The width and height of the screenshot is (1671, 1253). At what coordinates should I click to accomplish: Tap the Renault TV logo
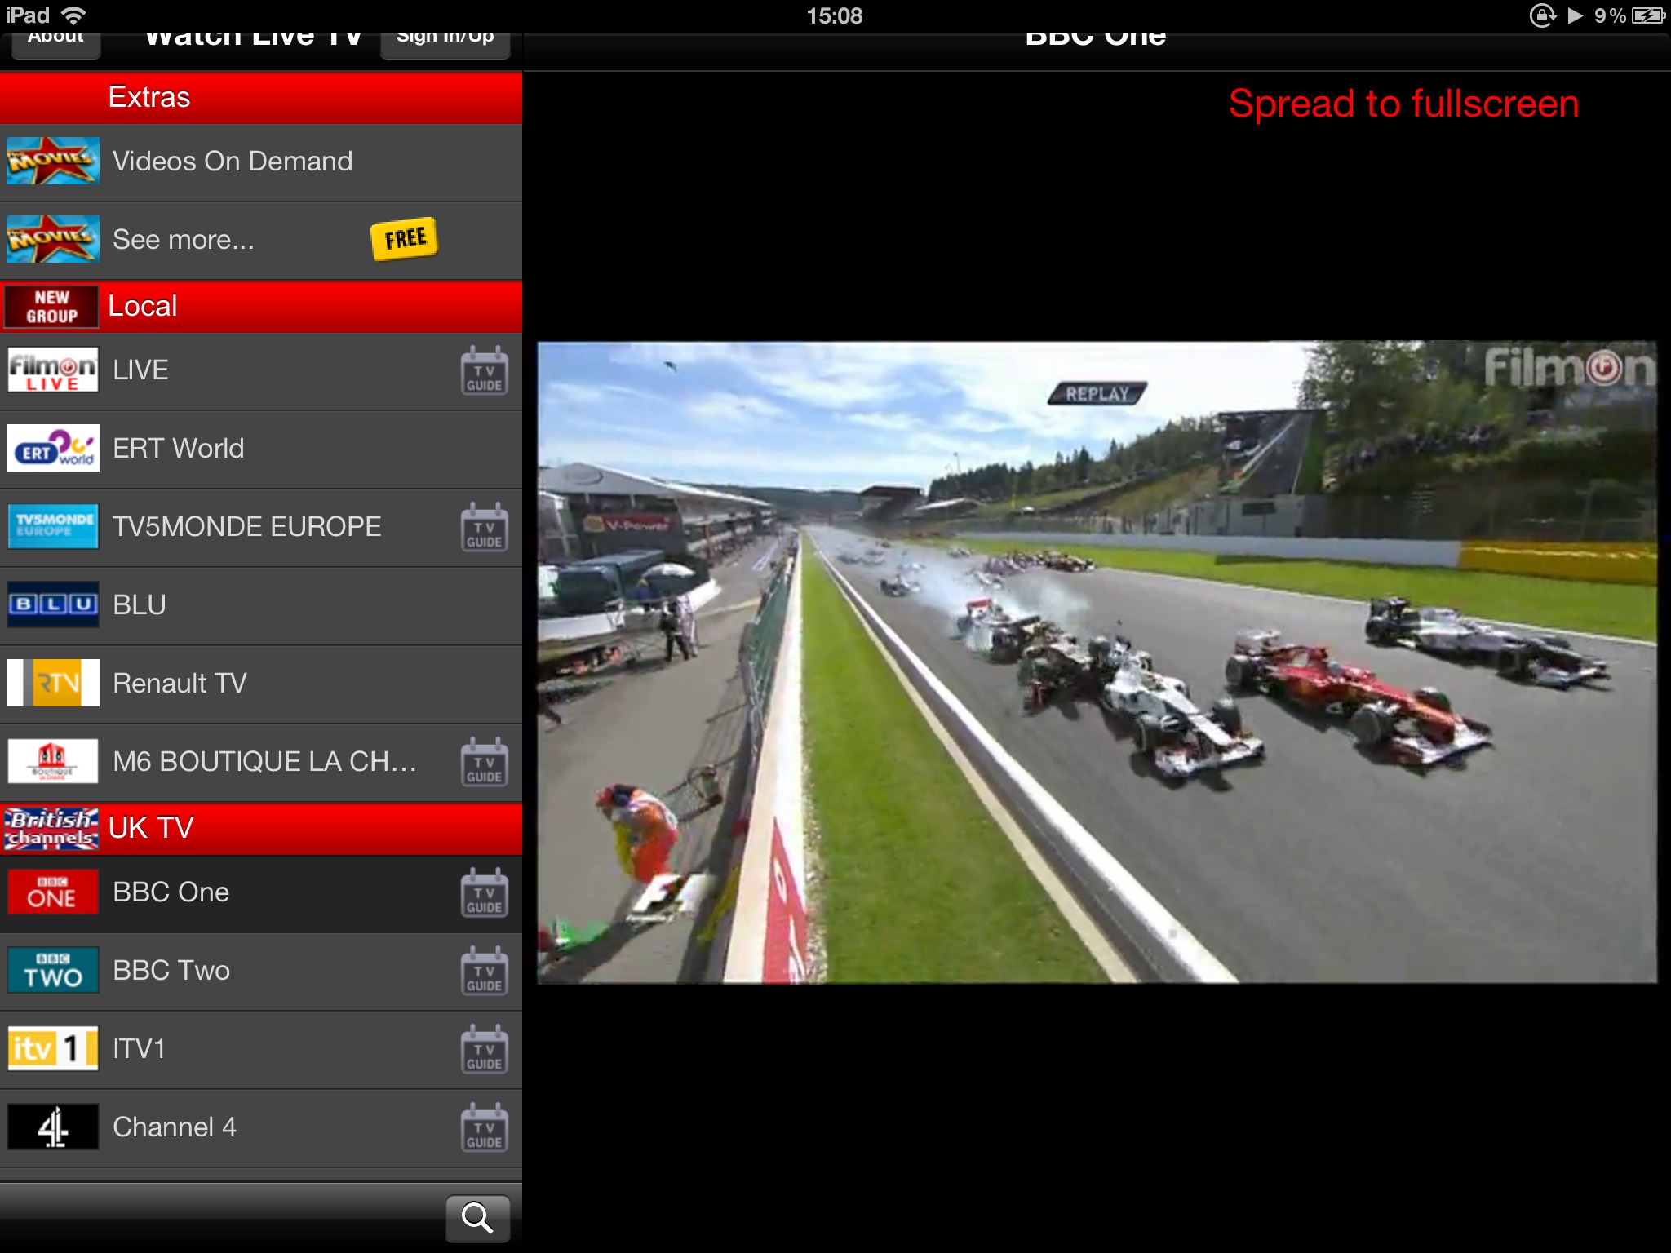pyautogui.click(x=53, y=683)
